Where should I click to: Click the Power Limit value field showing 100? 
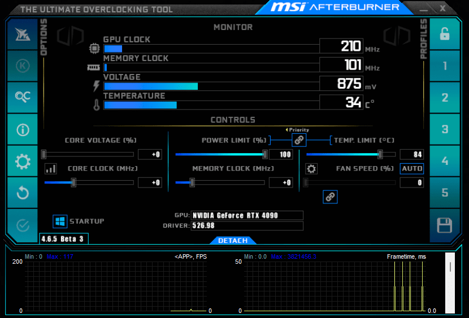[x=281, y=155]
